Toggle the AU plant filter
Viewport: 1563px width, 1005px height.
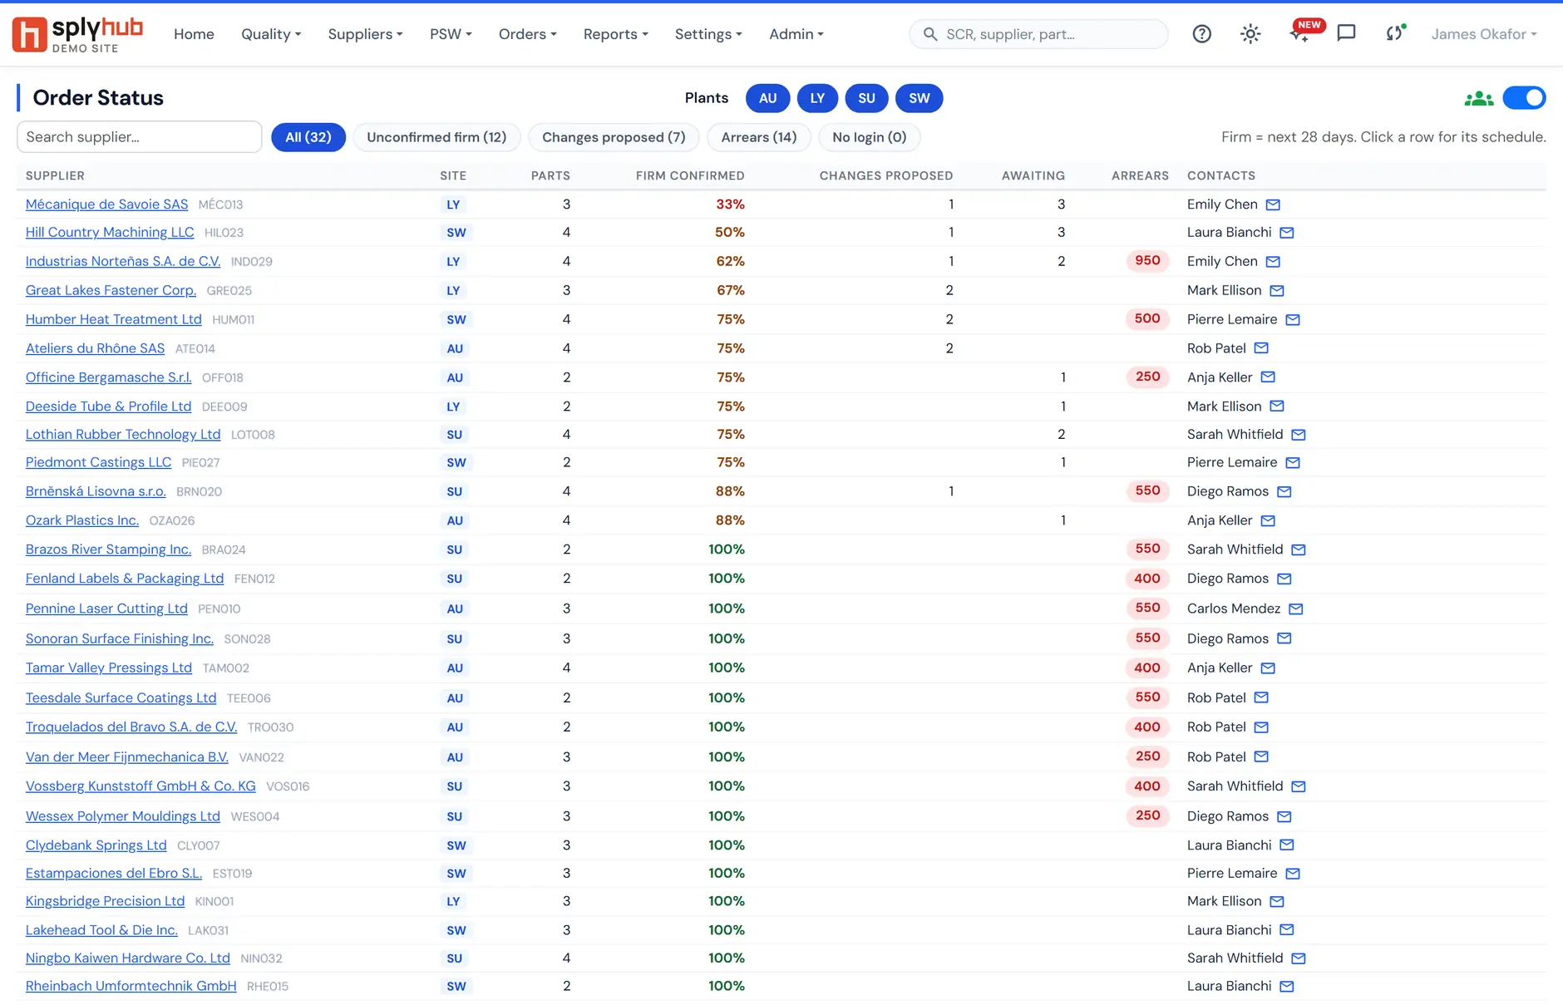click(x=767, y=98)
